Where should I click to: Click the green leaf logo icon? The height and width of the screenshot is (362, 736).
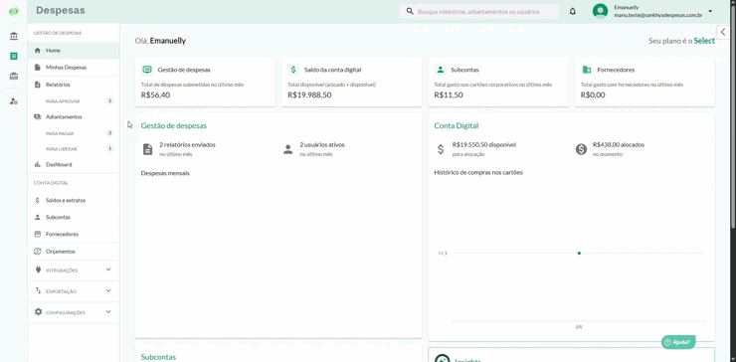[14, 11]
